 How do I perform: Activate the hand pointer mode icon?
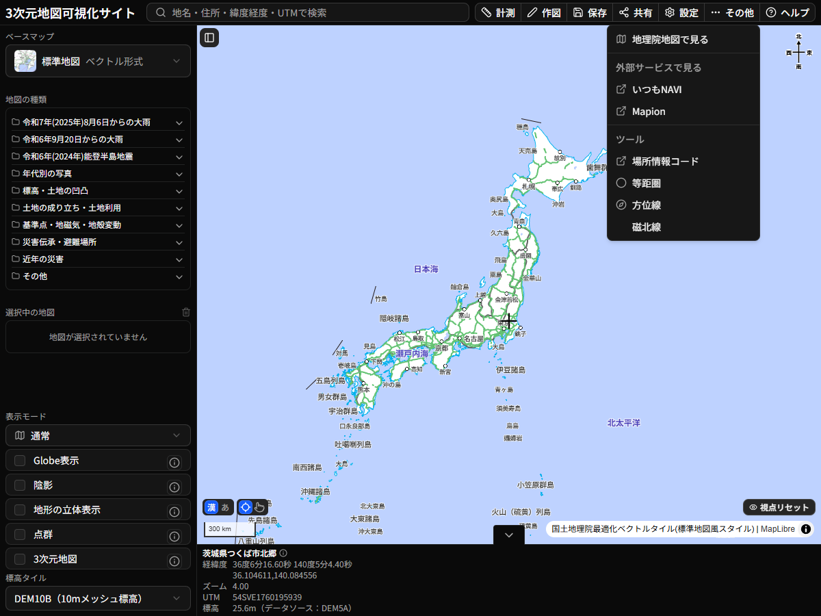click(x=259, y=507)
